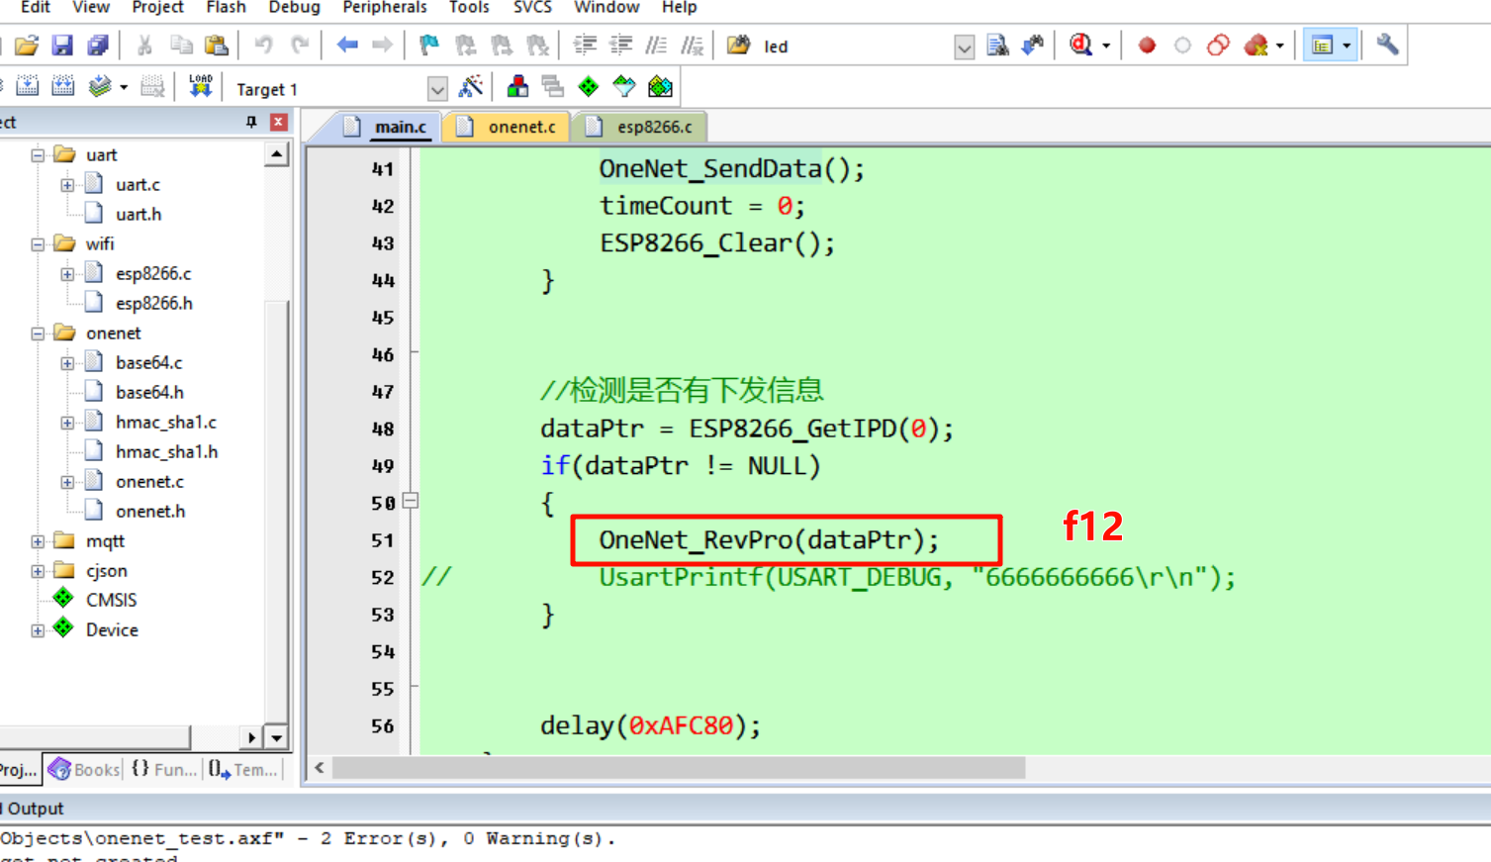Start incremental find with blue arrow binoculars icon

point(1032,46)
